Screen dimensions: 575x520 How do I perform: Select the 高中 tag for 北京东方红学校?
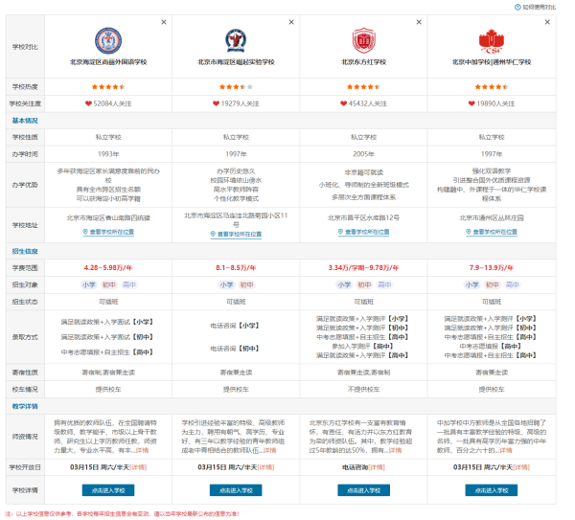(x=385, y=284)
